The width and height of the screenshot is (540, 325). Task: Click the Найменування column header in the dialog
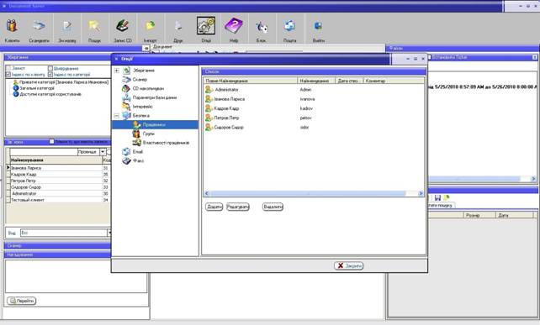(x=315, y=81)
